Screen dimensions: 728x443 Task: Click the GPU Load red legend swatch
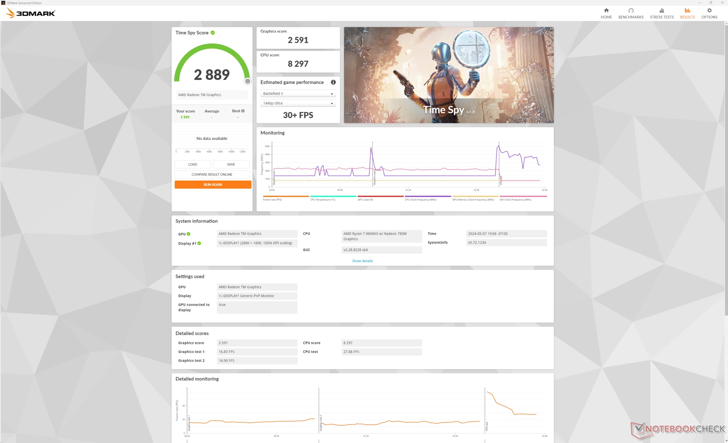click(380, 196)
